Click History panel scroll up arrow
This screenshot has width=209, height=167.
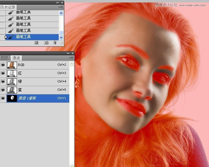[61, 13]
